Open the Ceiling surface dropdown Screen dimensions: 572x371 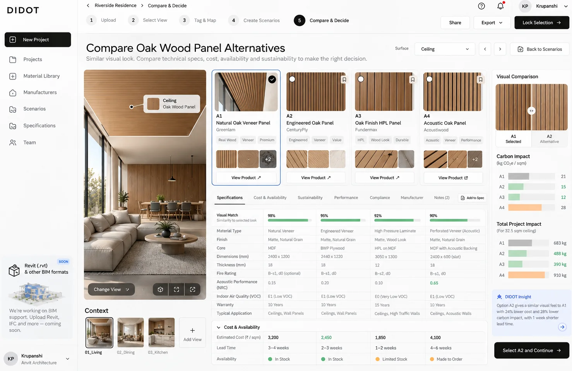click(x=445, y=49)
